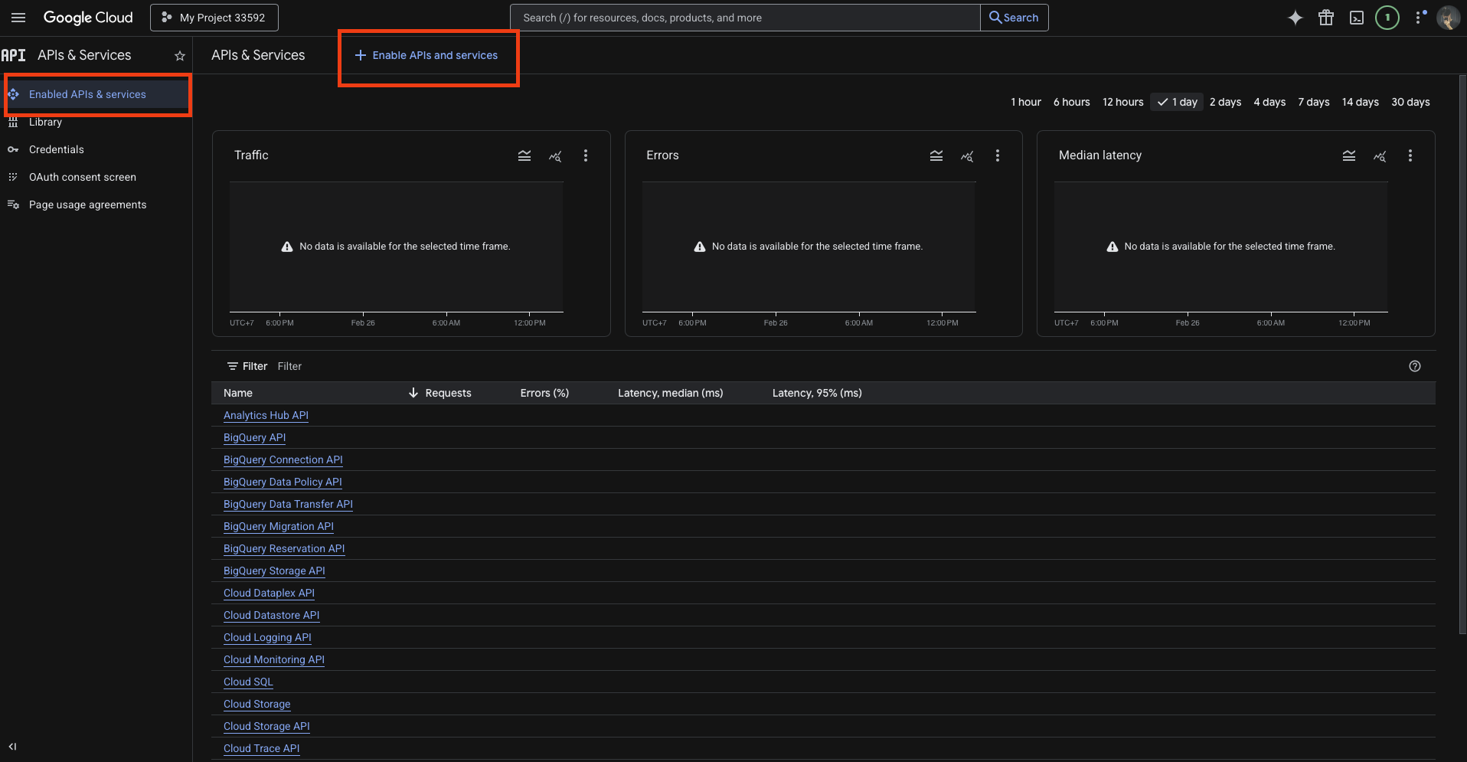Select the 7 days time range
The width and height of the screenshot is (1467, 762).
click(x=1313, y=102)
